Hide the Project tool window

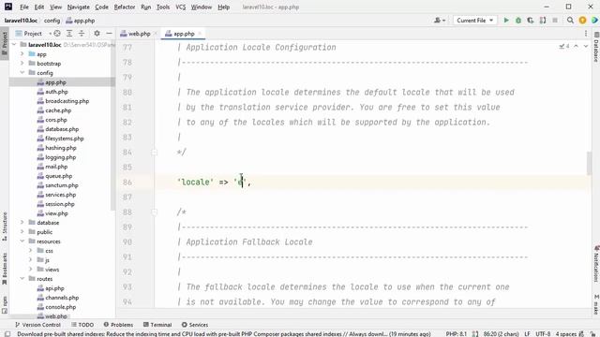coord(109,34)
